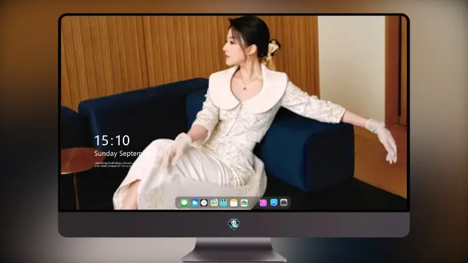Open the blue App Store icon in the dock

click(x=274, y=203)
